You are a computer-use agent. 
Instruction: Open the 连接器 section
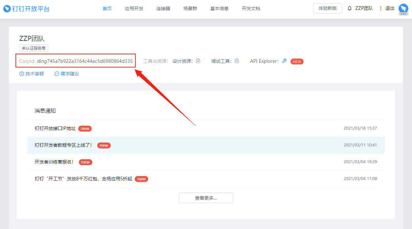click(163, 8)
